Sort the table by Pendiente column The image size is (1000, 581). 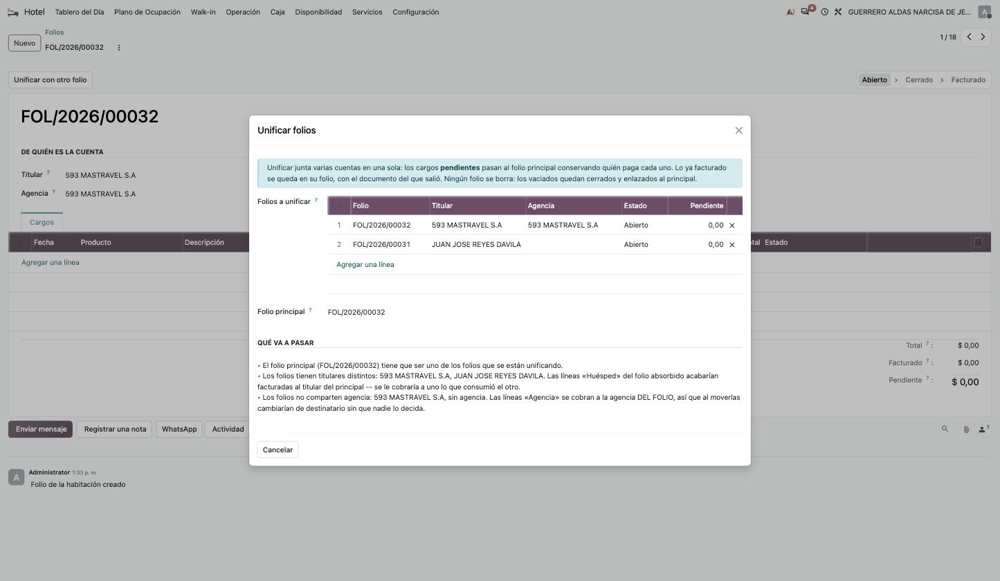click(697, 205)
